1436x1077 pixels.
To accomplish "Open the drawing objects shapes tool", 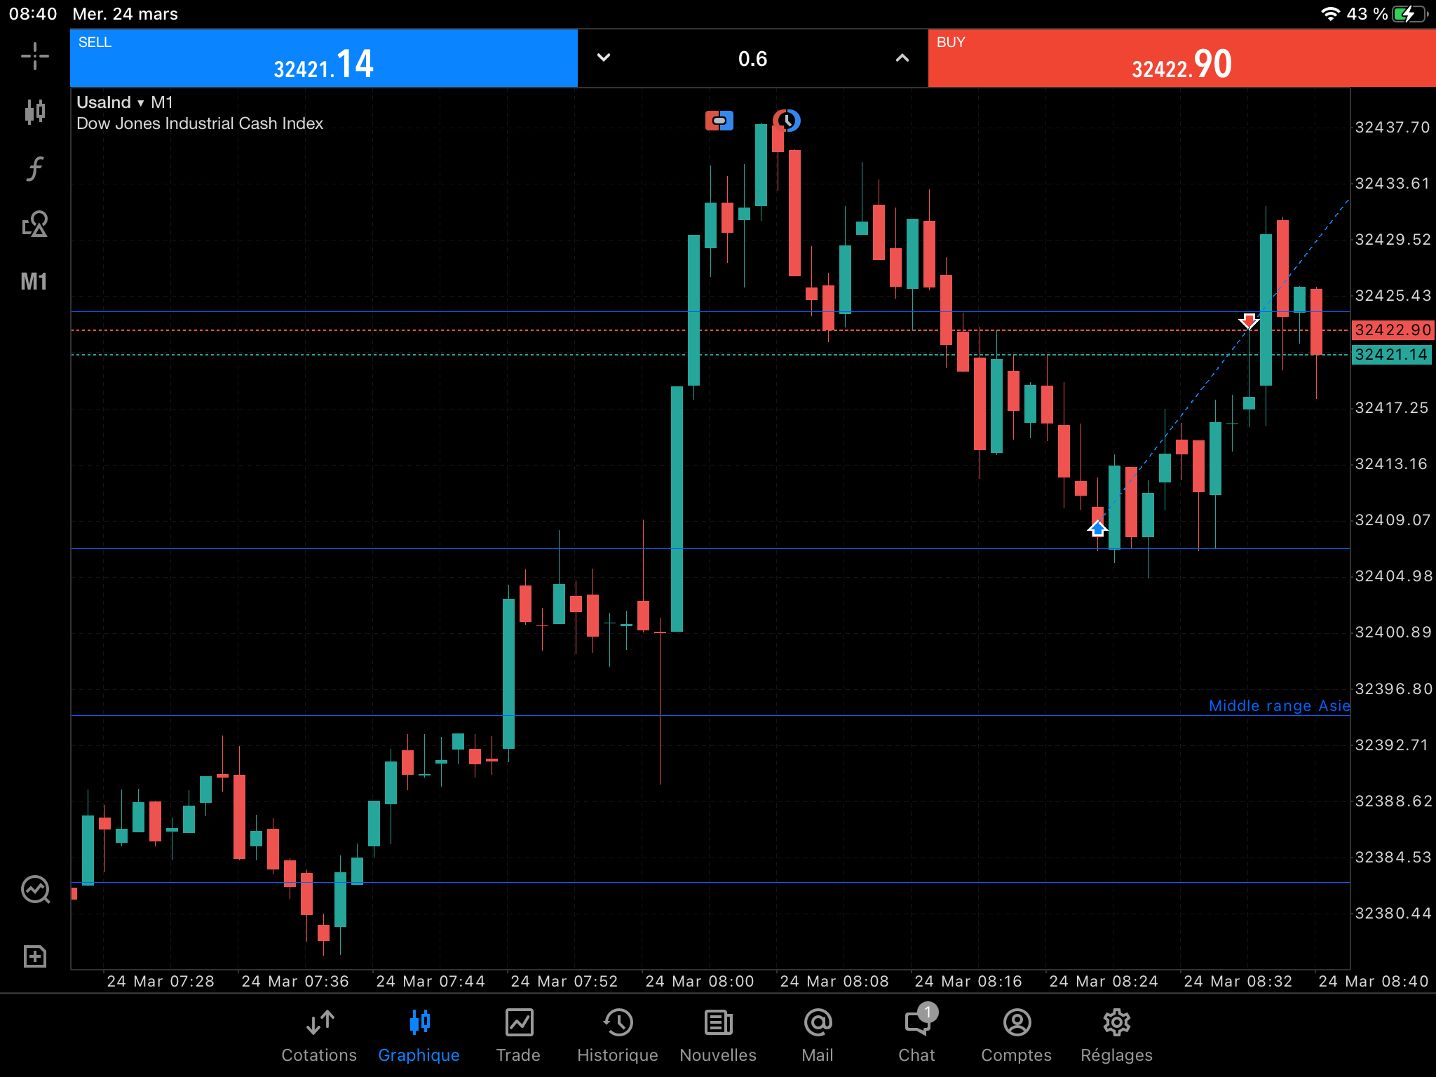I will pos(34,224).
